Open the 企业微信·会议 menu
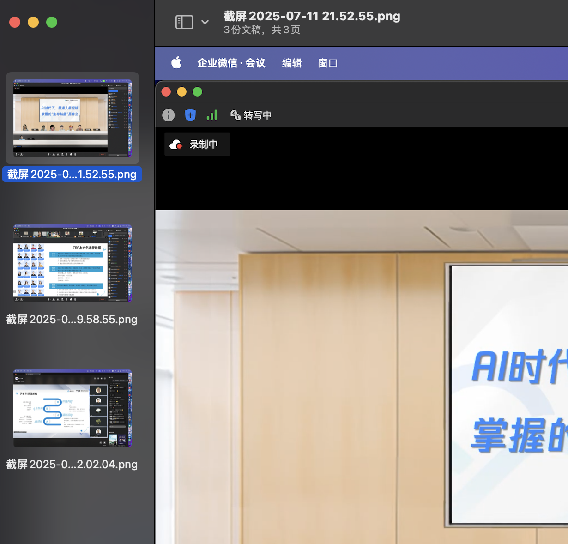 (x=231, y=63)
